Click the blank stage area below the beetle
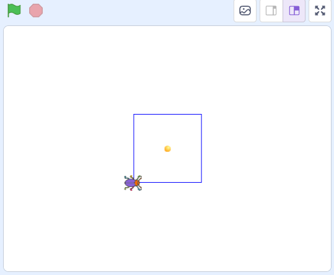Image resolution: width=334 pixels, height=275 pixels. [x=133, y=230]
